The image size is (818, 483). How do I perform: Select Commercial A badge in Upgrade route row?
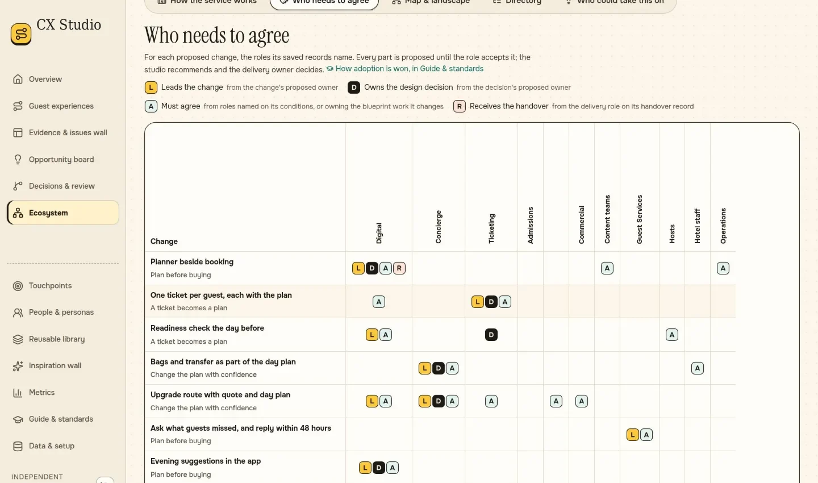point(582,401)
